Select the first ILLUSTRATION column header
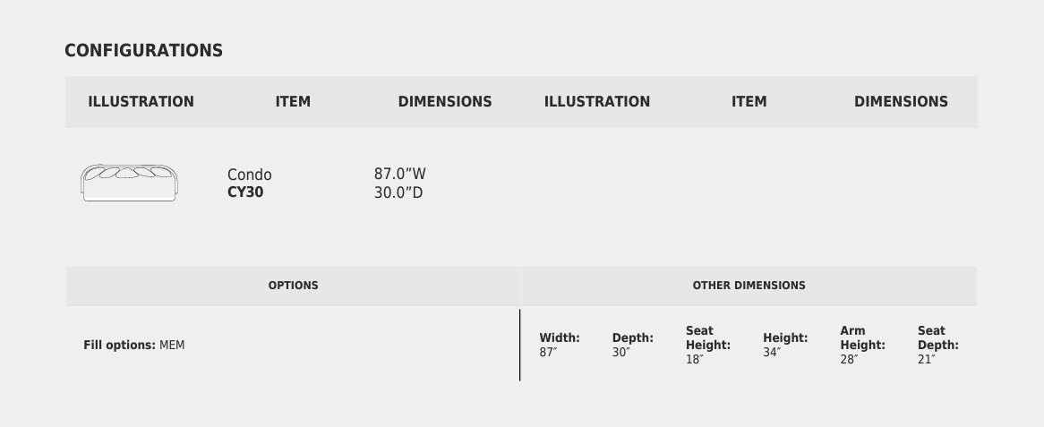Viewport: 1044px width, 427px height. pyautogui.click(x=141, y=101)
